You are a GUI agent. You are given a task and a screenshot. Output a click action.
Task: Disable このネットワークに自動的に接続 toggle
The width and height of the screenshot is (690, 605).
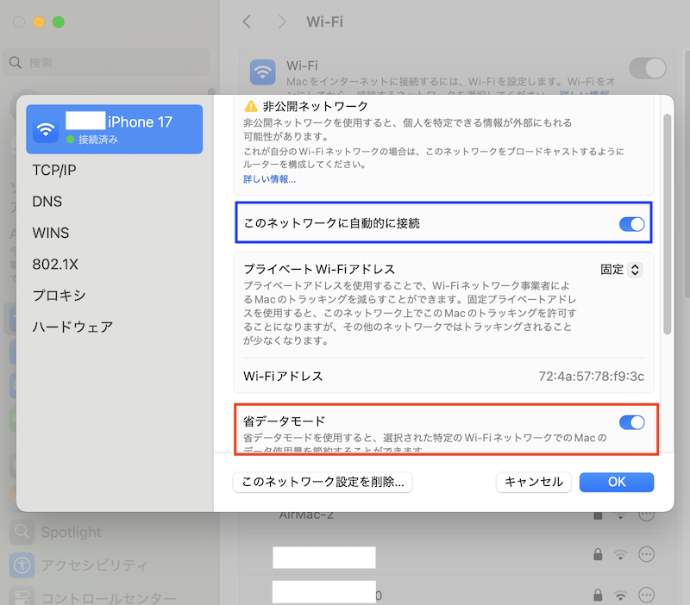(631, 224)
